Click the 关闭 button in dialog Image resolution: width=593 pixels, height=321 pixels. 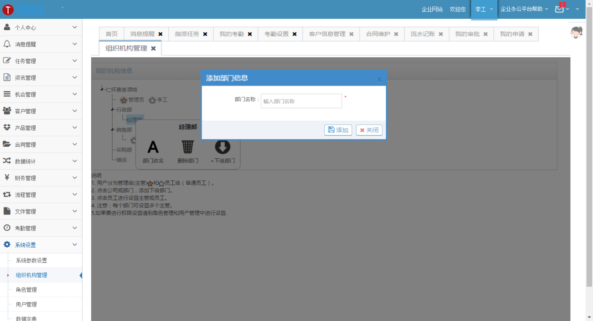click(369, 130)
